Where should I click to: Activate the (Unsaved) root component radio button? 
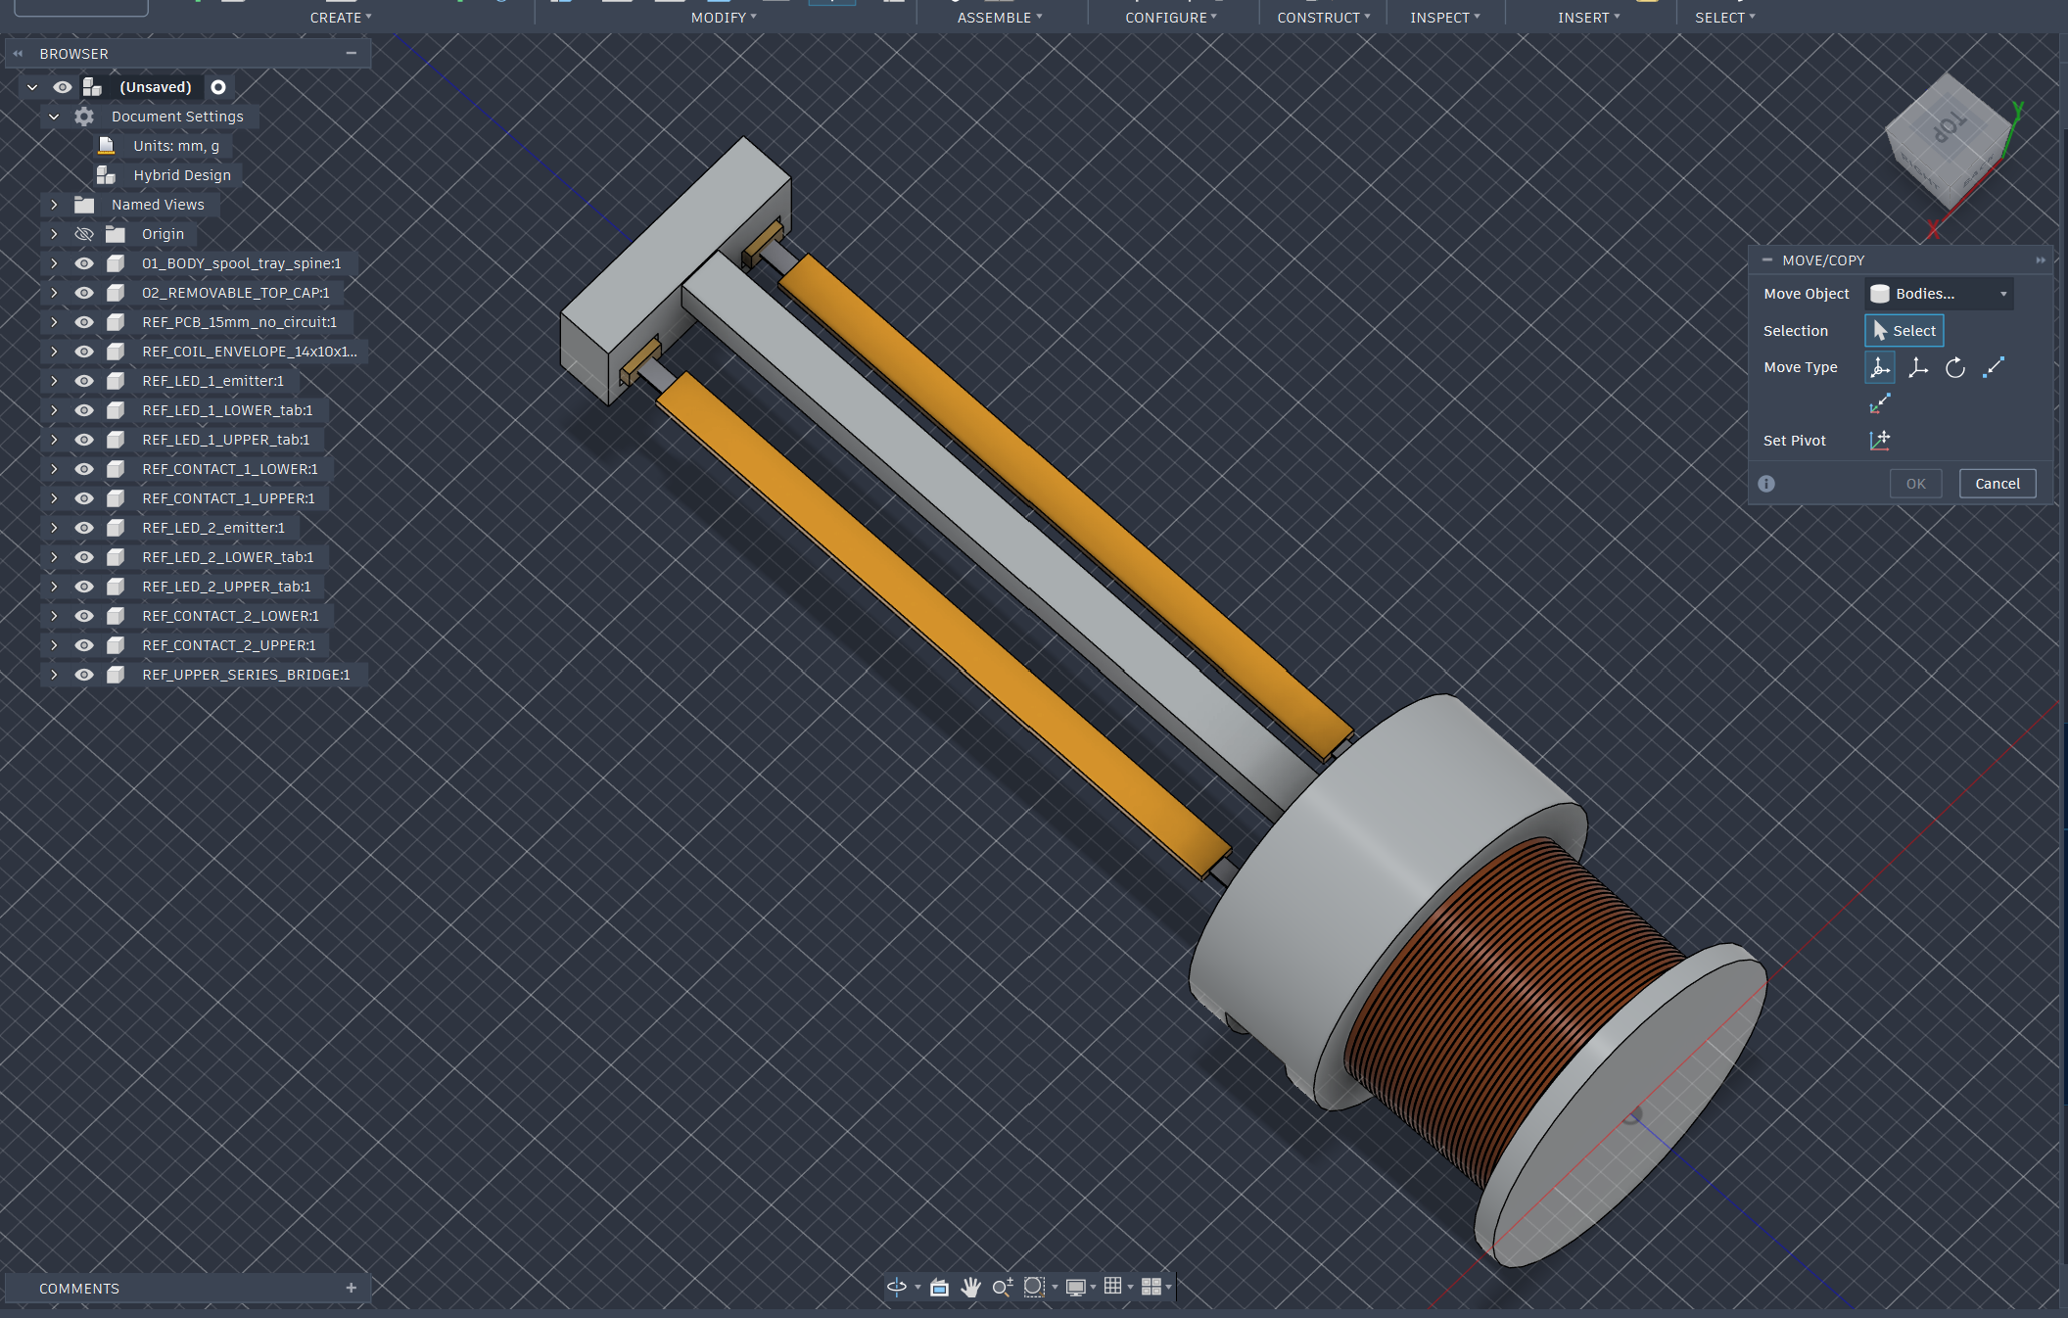218,87
